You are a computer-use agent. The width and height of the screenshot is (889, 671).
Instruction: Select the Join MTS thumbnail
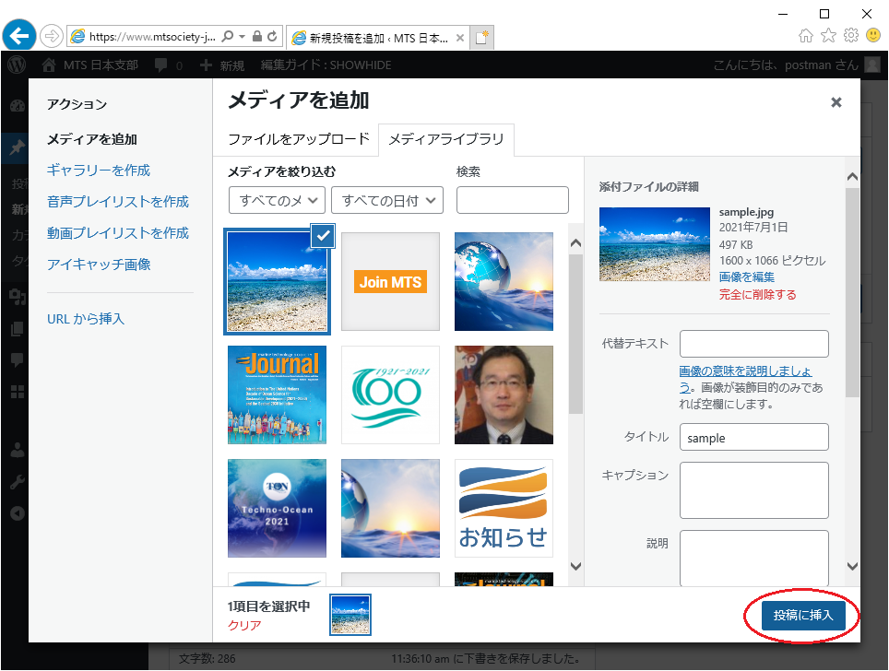click(x=390, y=281)
